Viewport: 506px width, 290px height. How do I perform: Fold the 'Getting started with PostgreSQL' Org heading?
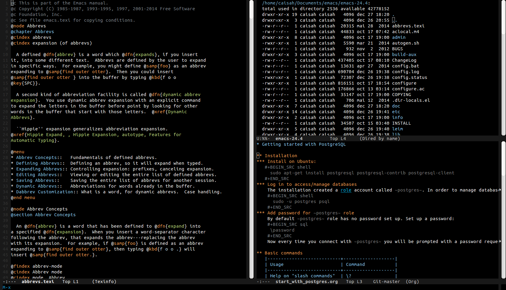[x=301, y=144]
